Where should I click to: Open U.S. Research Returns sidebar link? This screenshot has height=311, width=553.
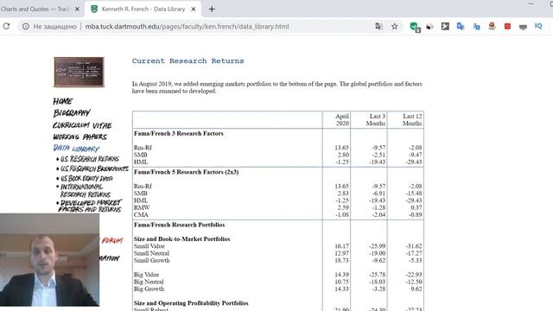coord(90,159)
